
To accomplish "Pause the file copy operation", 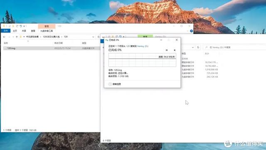I will click(x=167, y=50).
